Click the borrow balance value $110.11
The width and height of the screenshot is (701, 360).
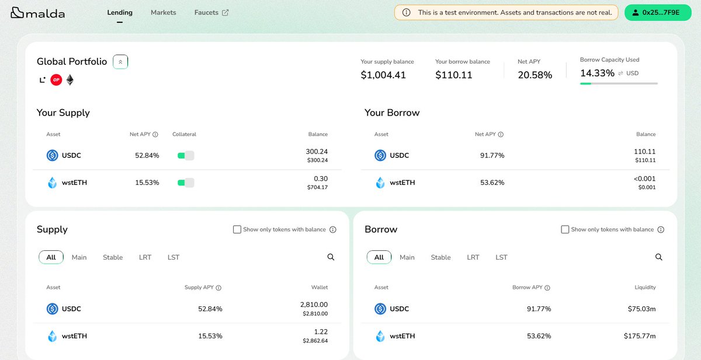(x=454, y=75)
